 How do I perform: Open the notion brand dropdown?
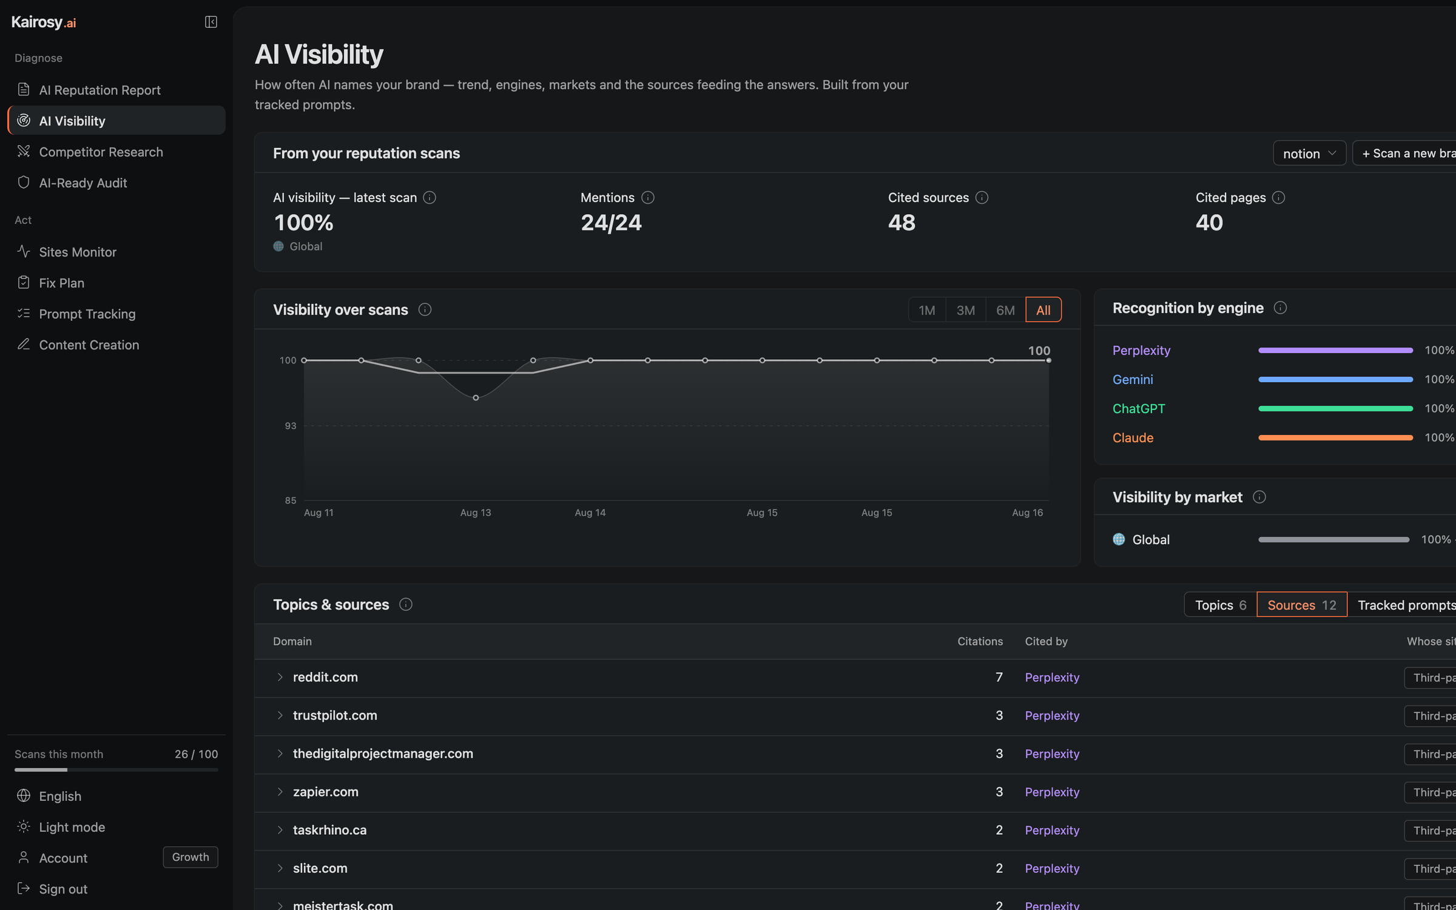pos(1309,153)
